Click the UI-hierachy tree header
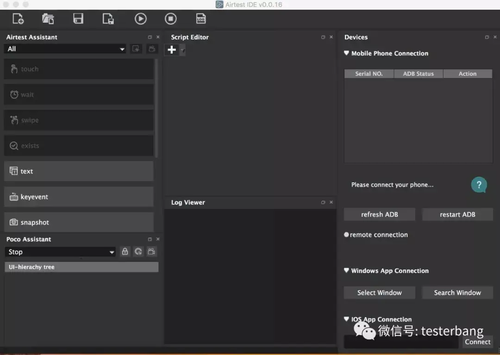 pyautogui.click(x=81, y=267)
